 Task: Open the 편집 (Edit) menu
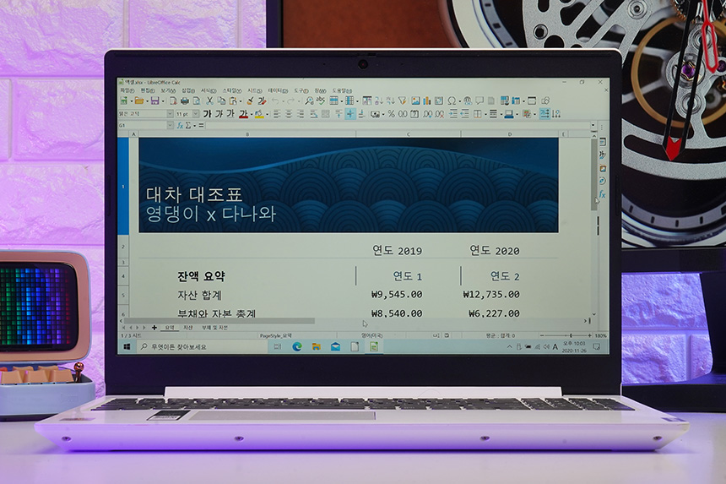[148, 90]
